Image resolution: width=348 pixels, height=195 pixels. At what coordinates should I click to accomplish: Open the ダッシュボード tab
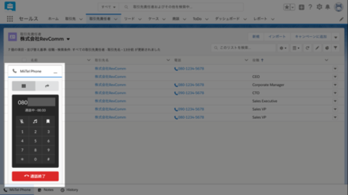[x=227, y=19]
